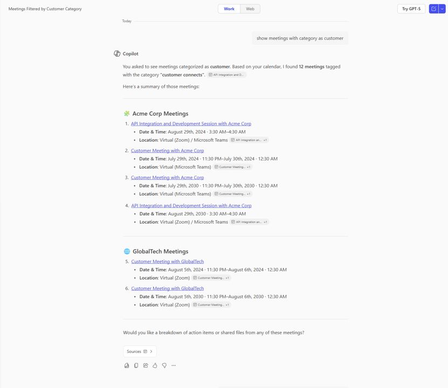Give a thumbs down to the response

(164, 365)
